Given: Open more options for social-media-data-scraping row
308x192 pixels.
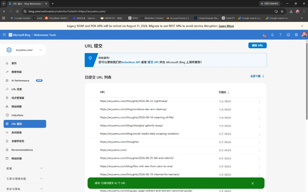Looking at the screenshot, I should pos(260,134).
